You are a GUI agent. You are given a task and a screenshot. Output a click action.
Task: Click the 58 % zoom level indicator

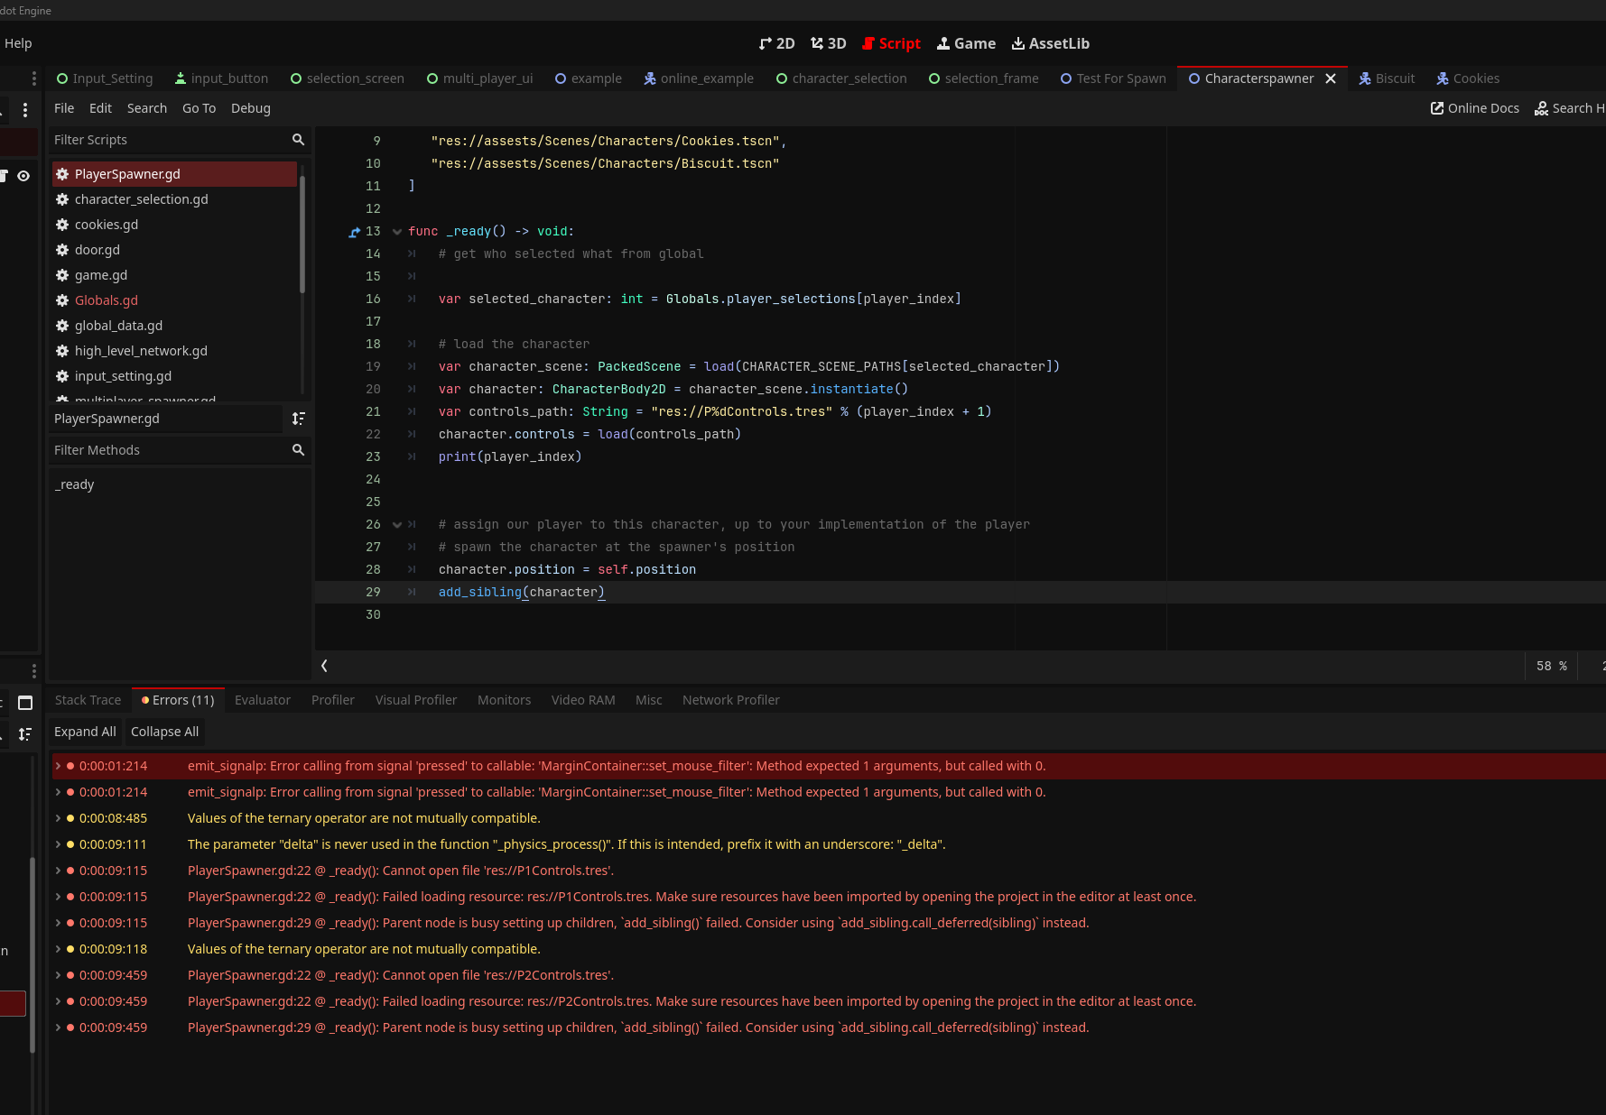click(1551, 666)
